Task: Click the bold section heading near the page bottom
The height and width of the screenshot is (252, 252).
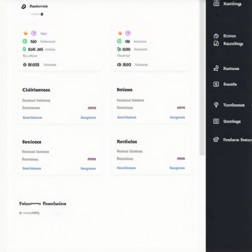Action: point(43,204)
